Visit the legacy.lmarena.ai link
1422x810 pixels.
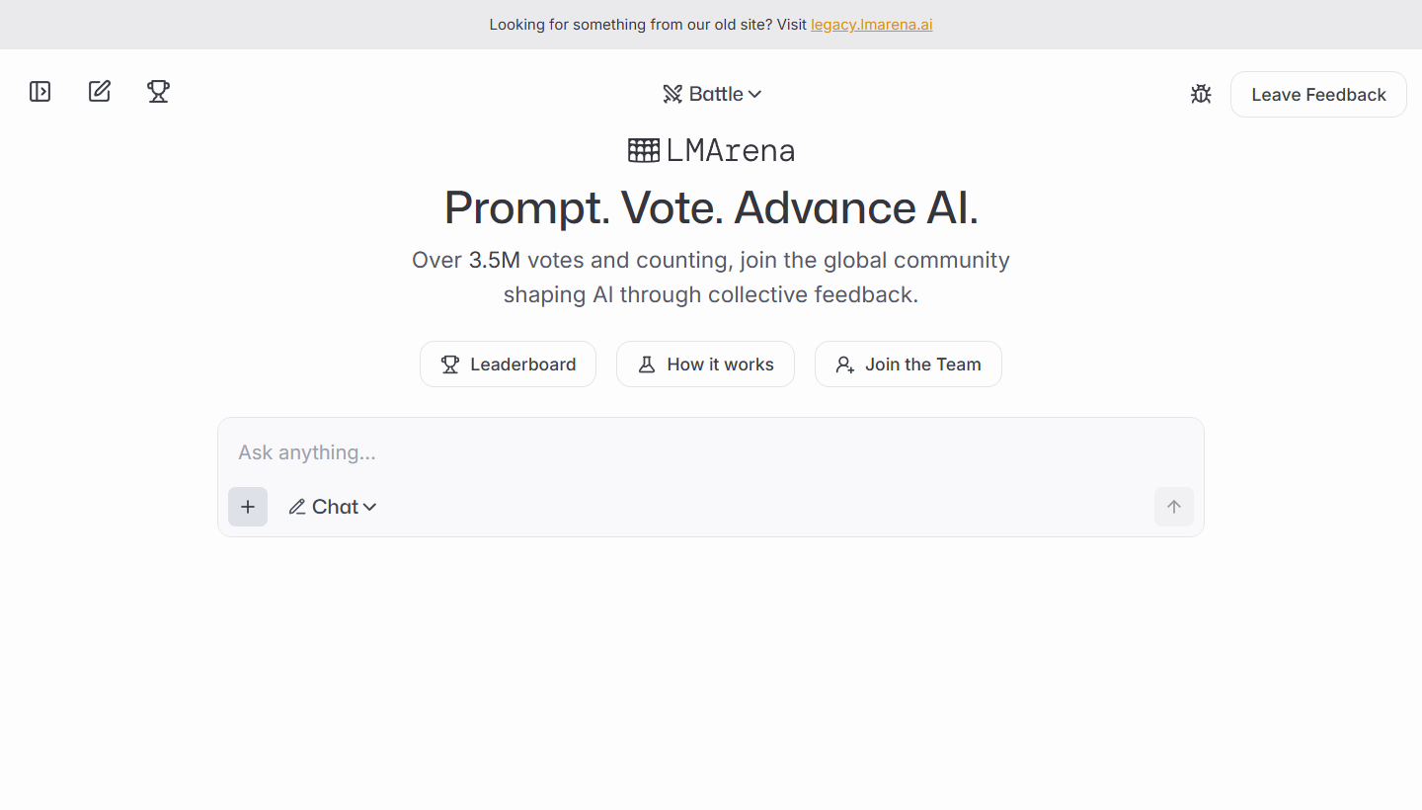click(x=872, y=25)
